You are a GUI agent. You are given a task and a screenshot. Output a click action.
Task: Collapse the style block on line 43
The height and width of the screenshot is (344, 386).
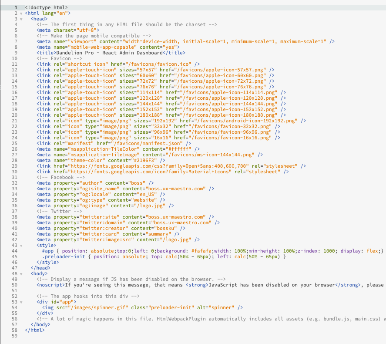click(x=21, y=245)
